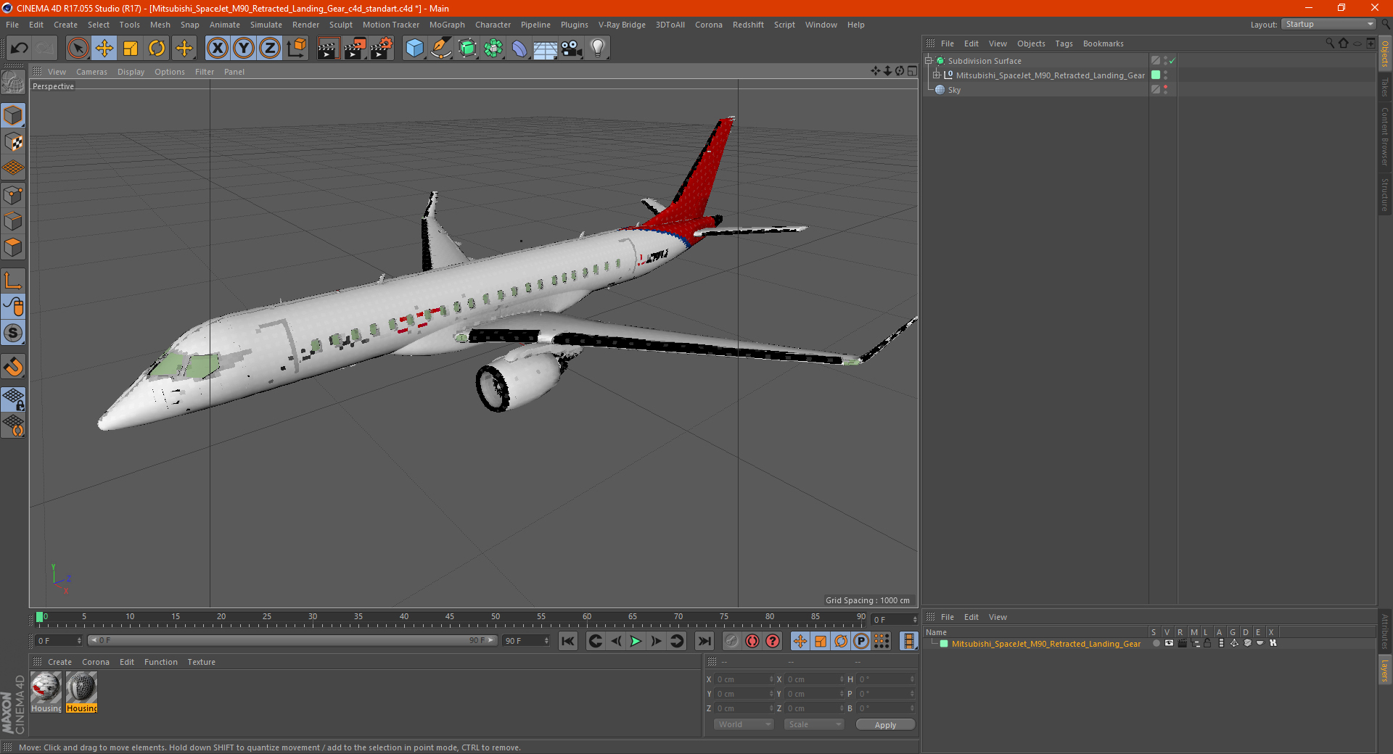Select the Live Selection tool
1393x754 pixels.
[78, 49]
